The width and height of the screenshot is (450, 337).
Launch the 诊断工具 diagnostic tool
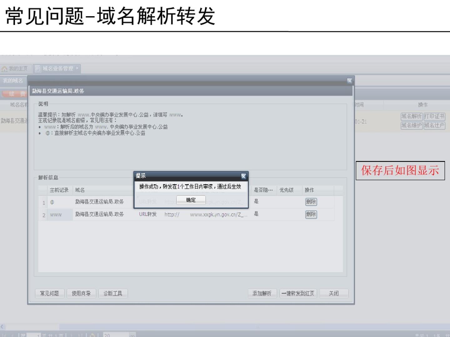[113, 293]
